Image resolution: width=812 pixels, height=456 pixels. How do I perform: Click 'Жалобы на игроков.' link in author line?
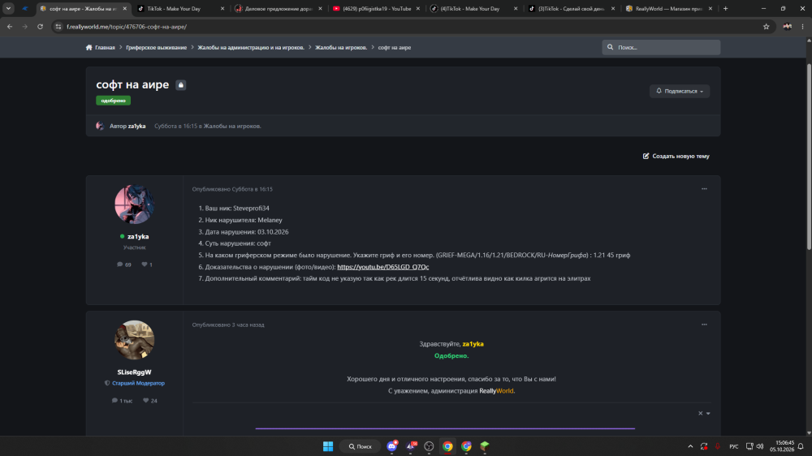pos(232,126)
